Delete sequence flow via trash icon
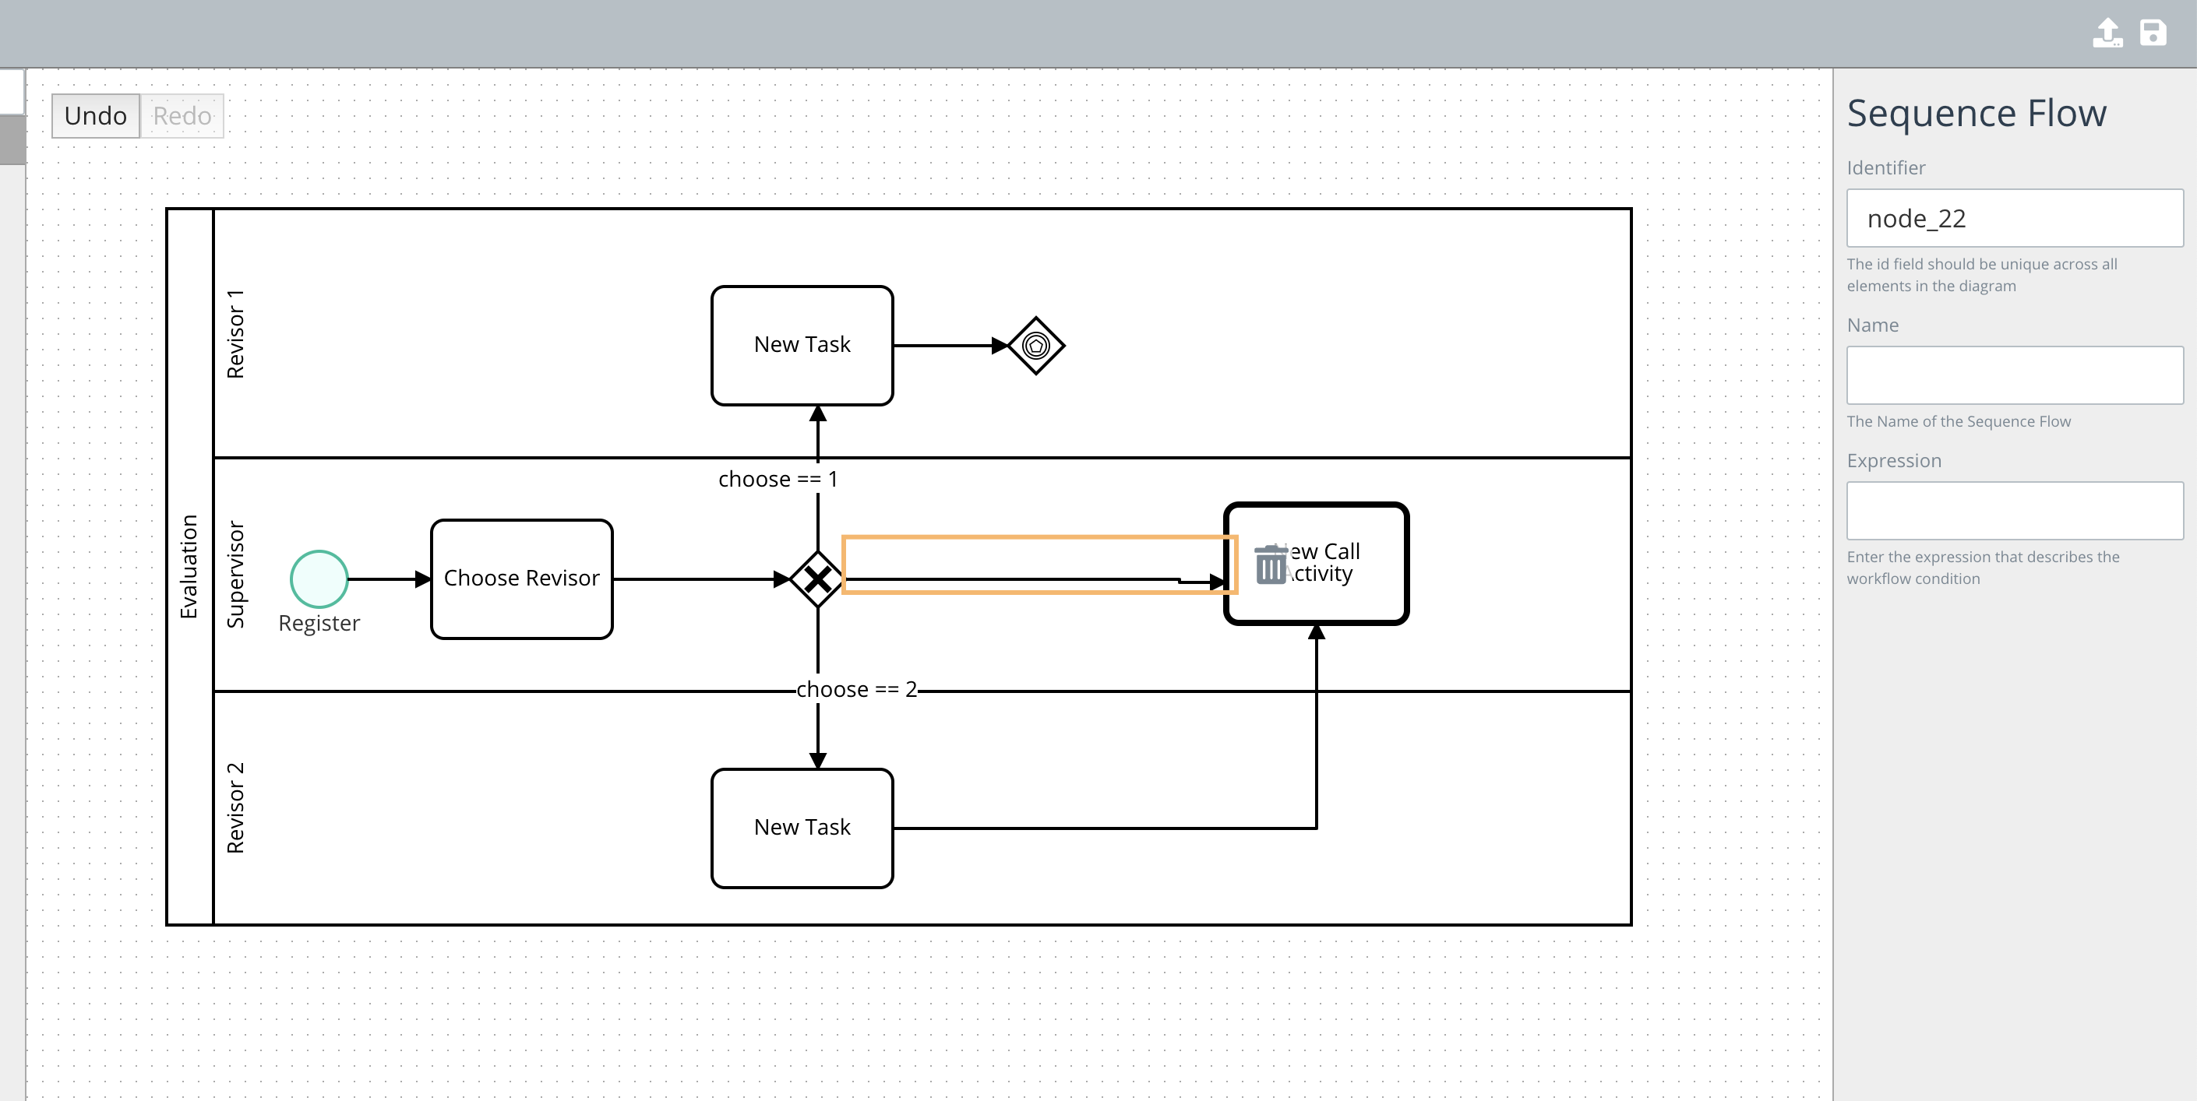Screen dimensions: 2197x1101 (x=1270, y=565)
